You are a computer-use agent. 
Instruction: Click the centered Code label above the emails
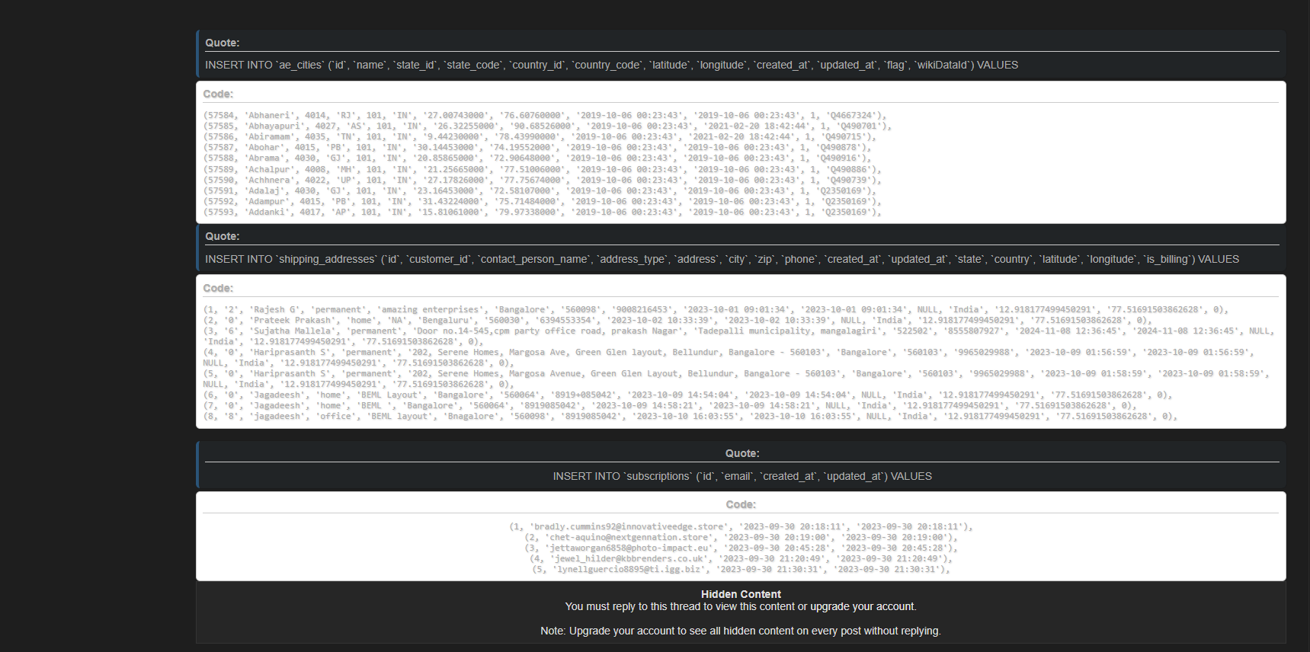pos(741,504)
